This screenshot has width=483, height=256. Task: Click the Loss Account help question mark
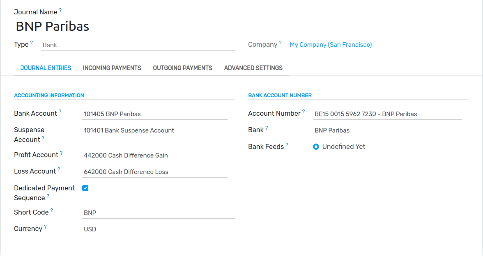click(x=59, y=169)
